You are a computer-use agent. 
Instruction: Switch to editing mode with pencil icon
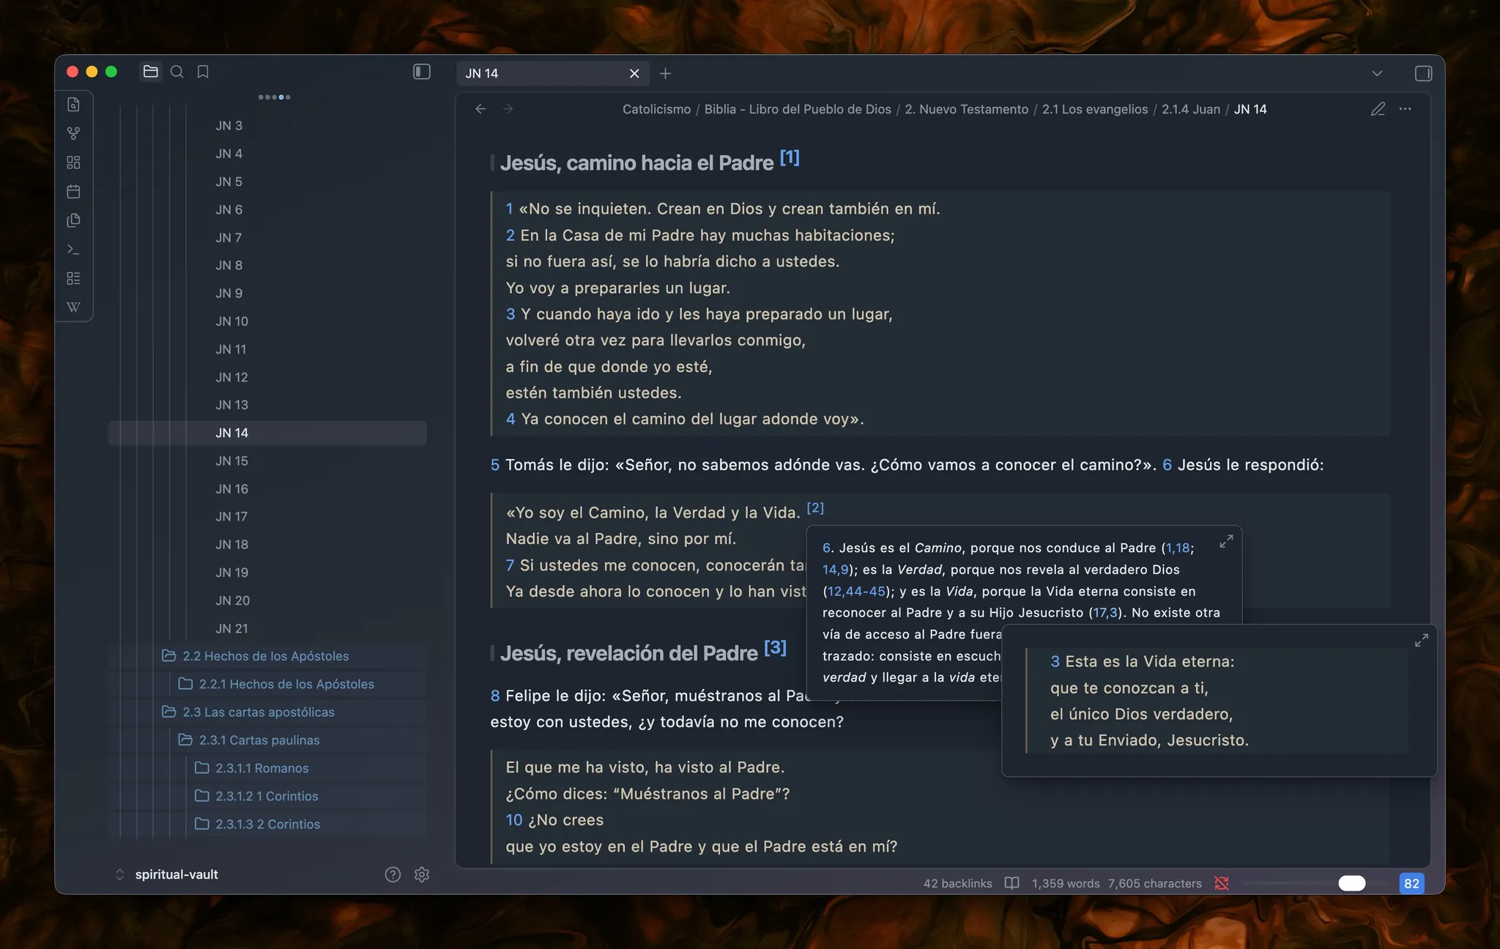tap(1378, 109)
